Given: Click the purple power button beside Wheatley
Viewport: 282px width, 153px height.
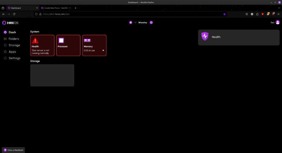Looking at the screenshot, I should click(x=151, y=23).
